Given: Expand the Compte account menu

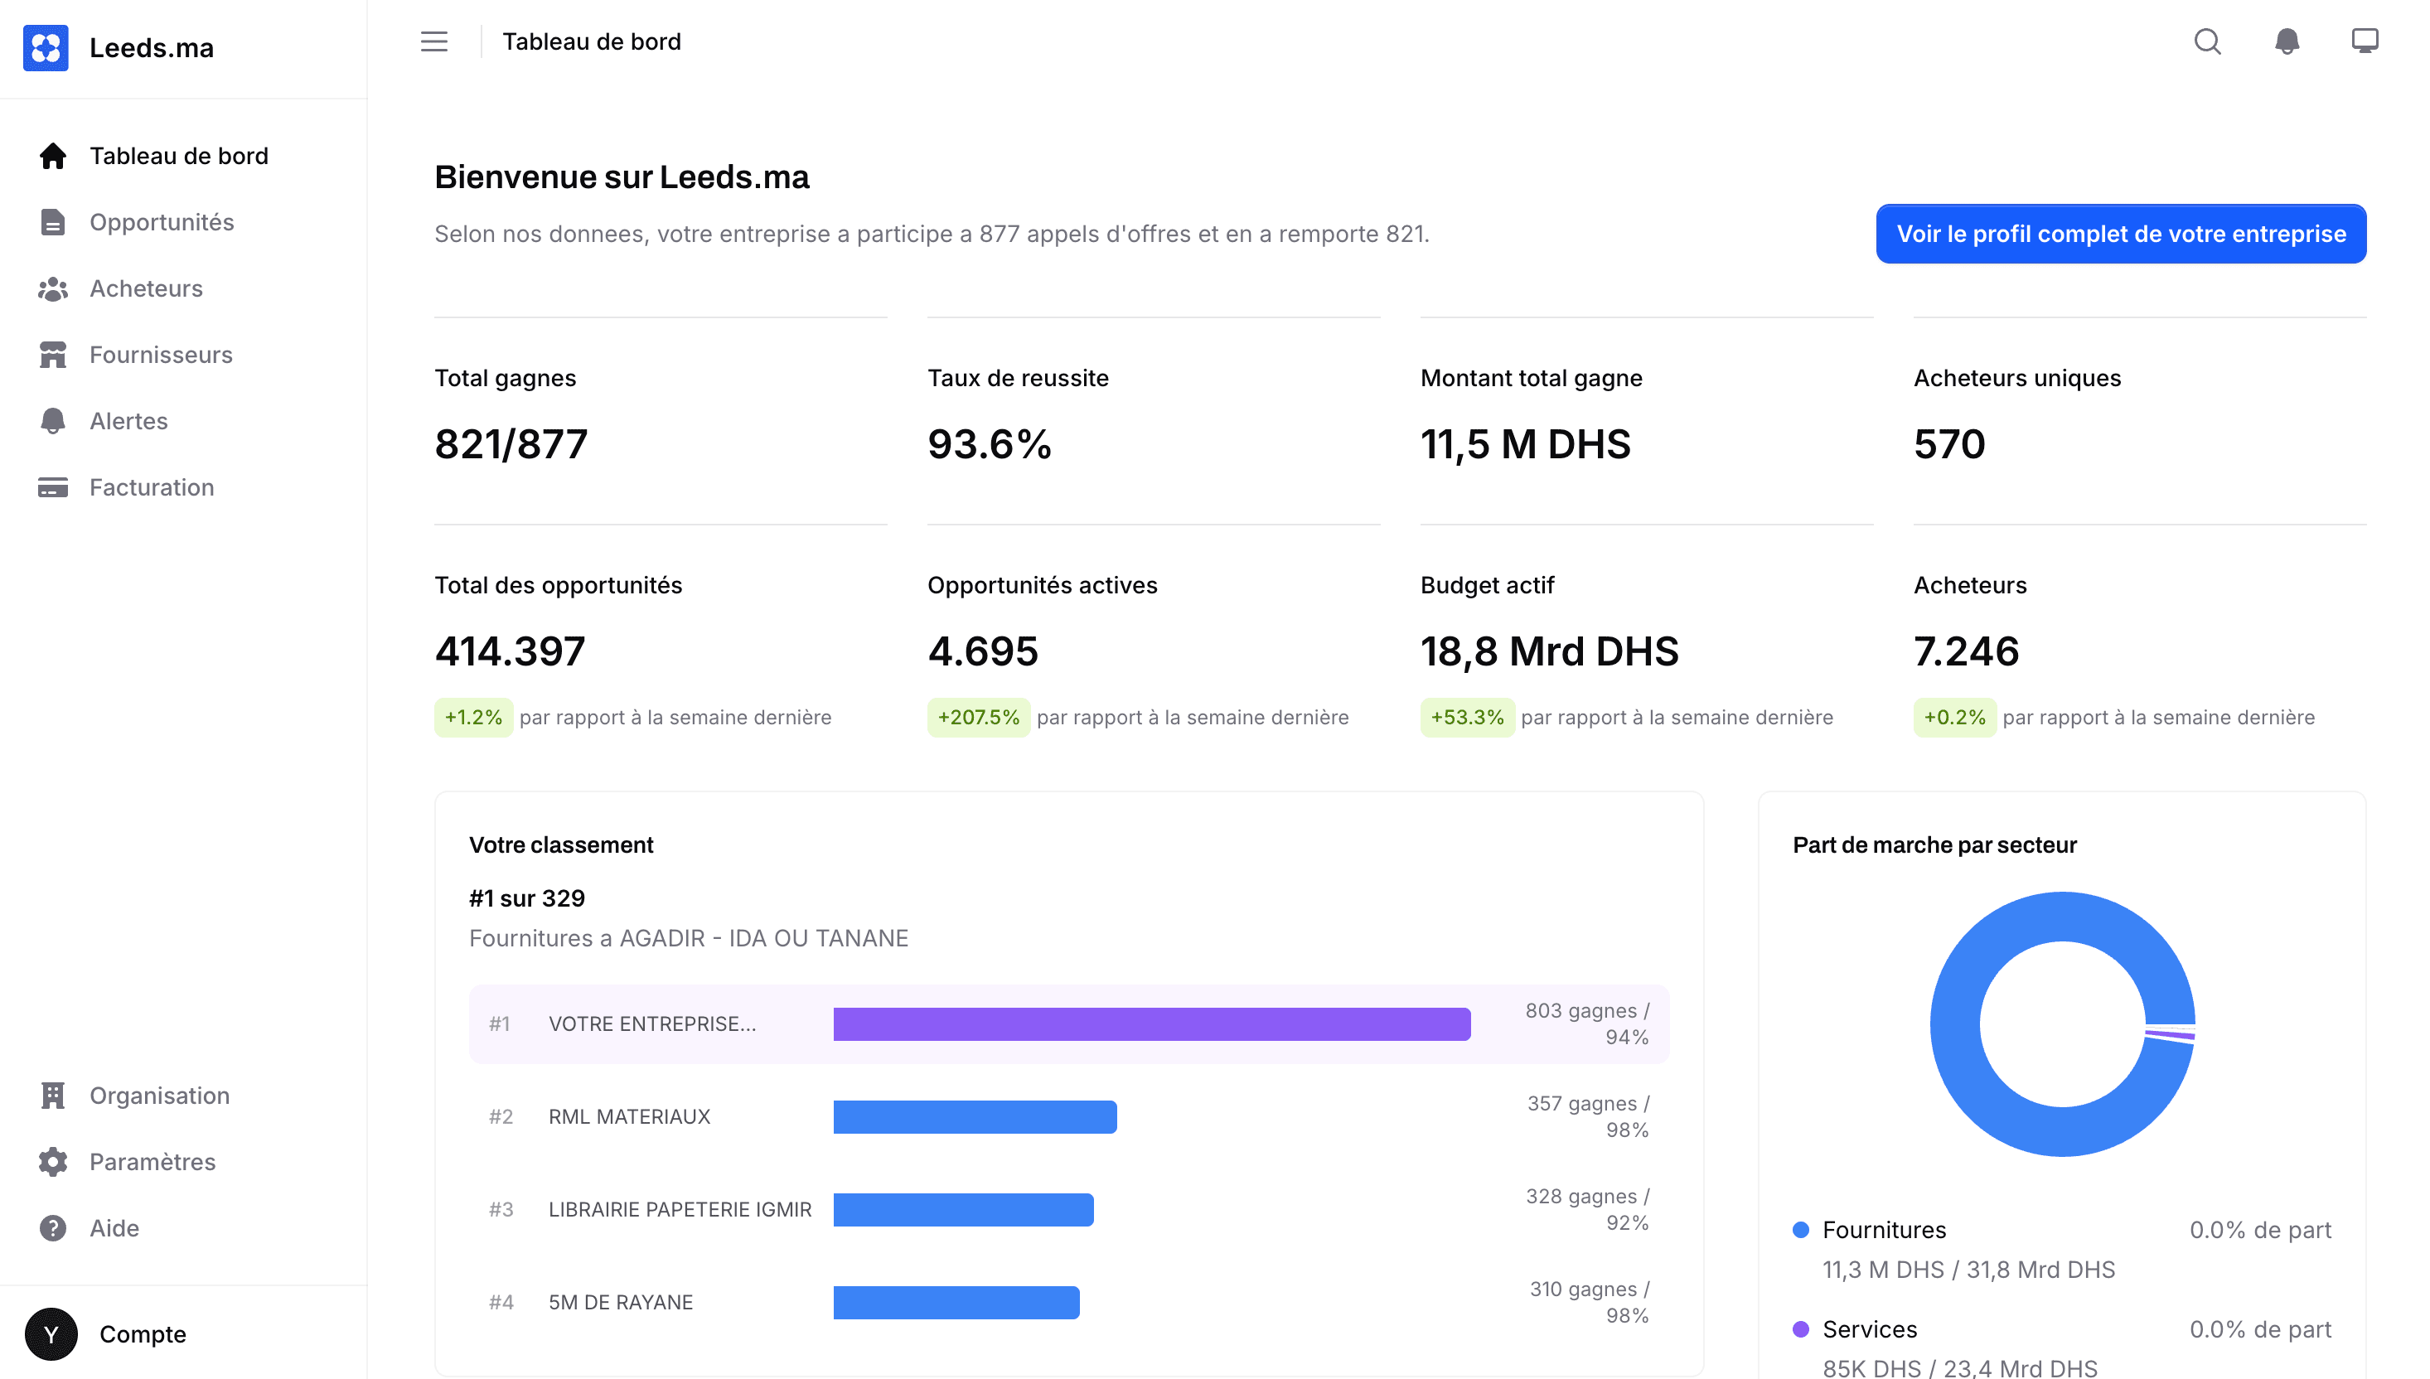Looking at the screenshot, I should pyautogui.click(x=142, y=1333).
